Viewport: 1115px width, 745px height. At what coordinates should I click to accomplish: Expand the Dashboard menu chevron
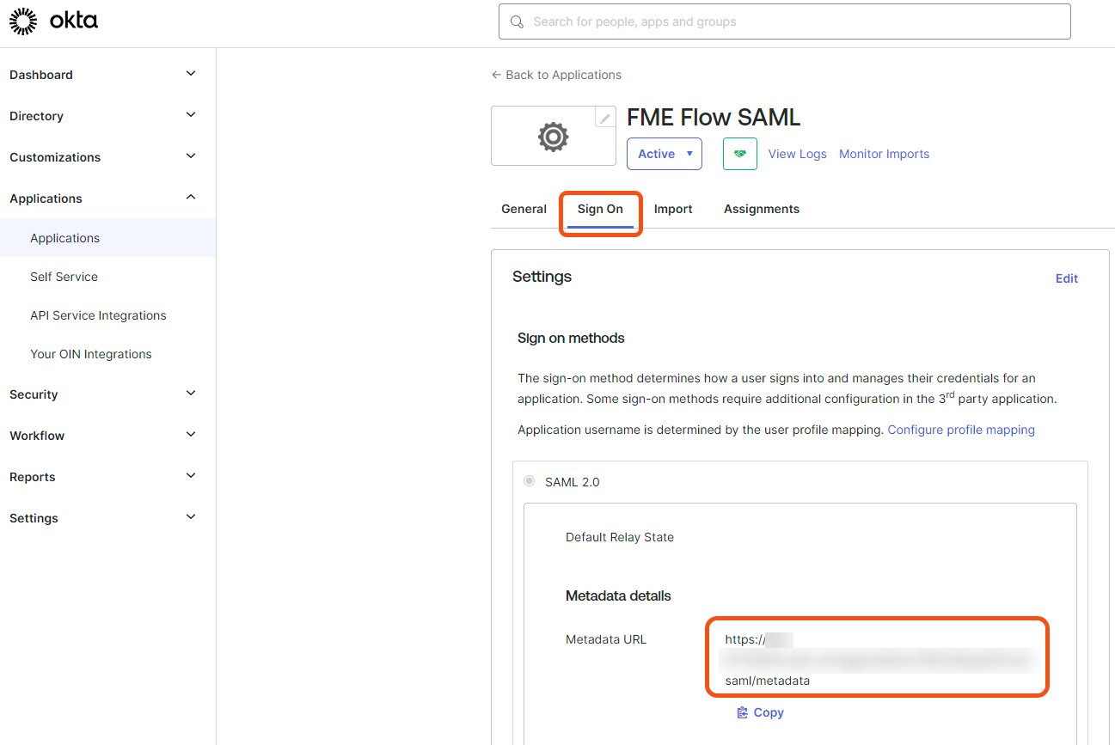point(191,74)
